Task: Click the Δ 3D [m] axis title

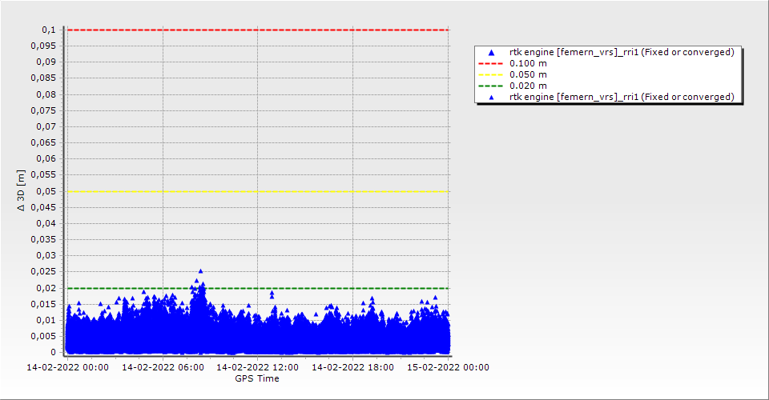Action: pyautogui.click(x=22, y=190)
